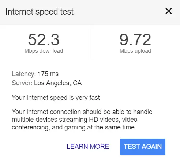The height and width of the screenshot is (162, 180).
Task: Click the Mbps download label
Action: pyautogui.click(x=44, y=51)
